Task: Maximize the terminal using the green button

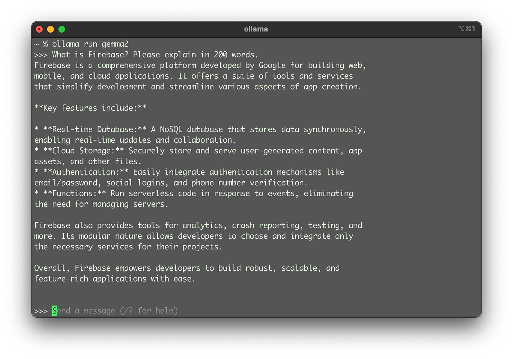Action: [62, 29]
